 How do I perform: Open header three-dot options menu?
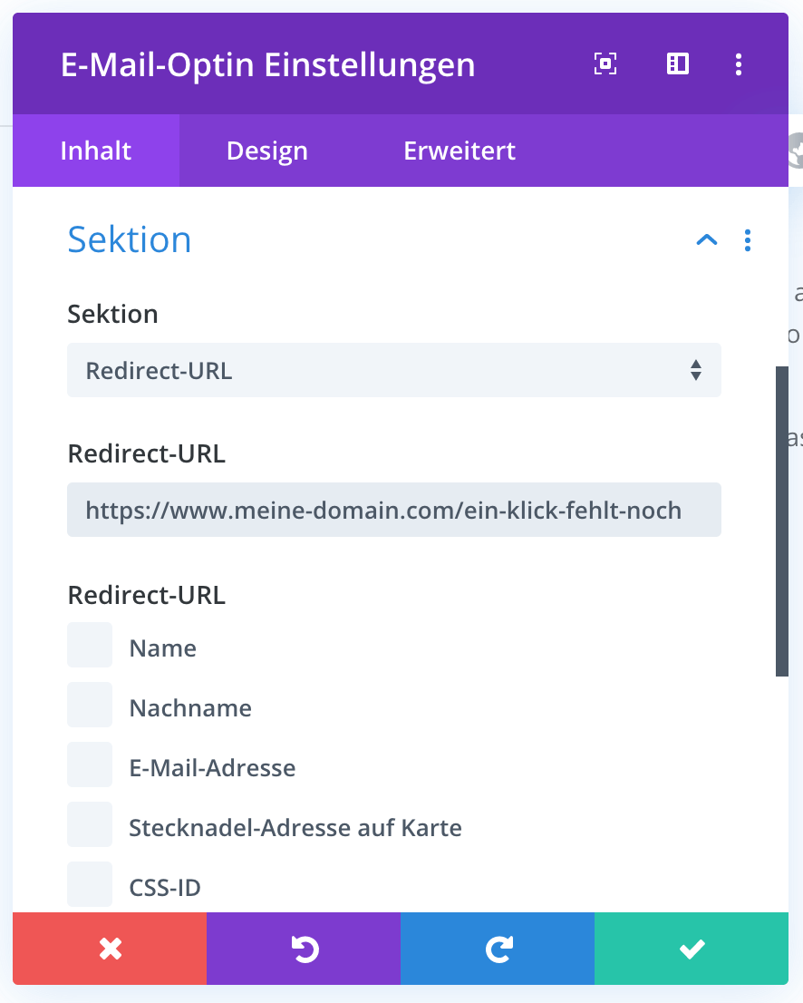(739, 64)
